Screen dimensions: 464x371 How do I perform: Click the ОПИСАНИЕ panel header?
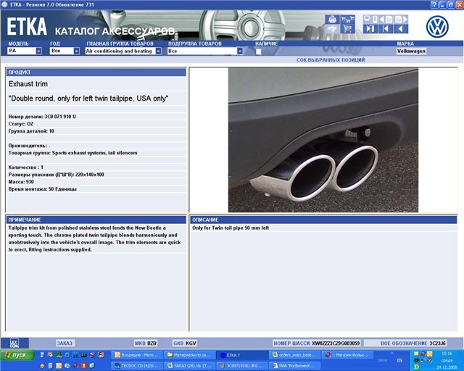point(324,220)
